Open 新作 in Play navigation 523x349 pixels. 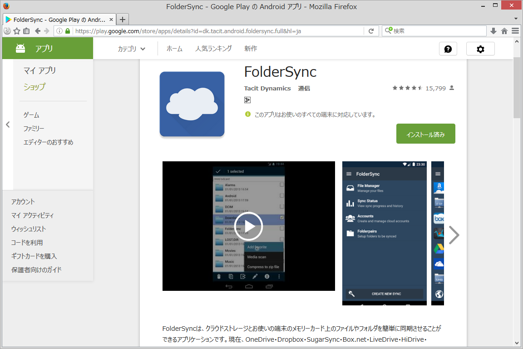tap(251, 49)
